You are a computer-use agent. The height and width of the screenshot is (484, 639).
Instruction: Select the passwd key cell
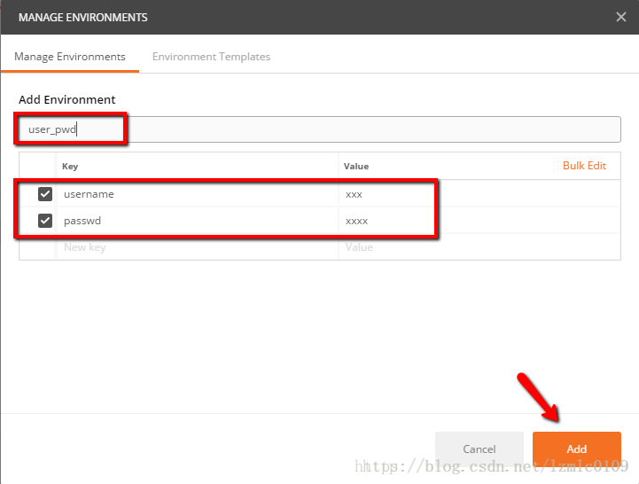[198, 221]
